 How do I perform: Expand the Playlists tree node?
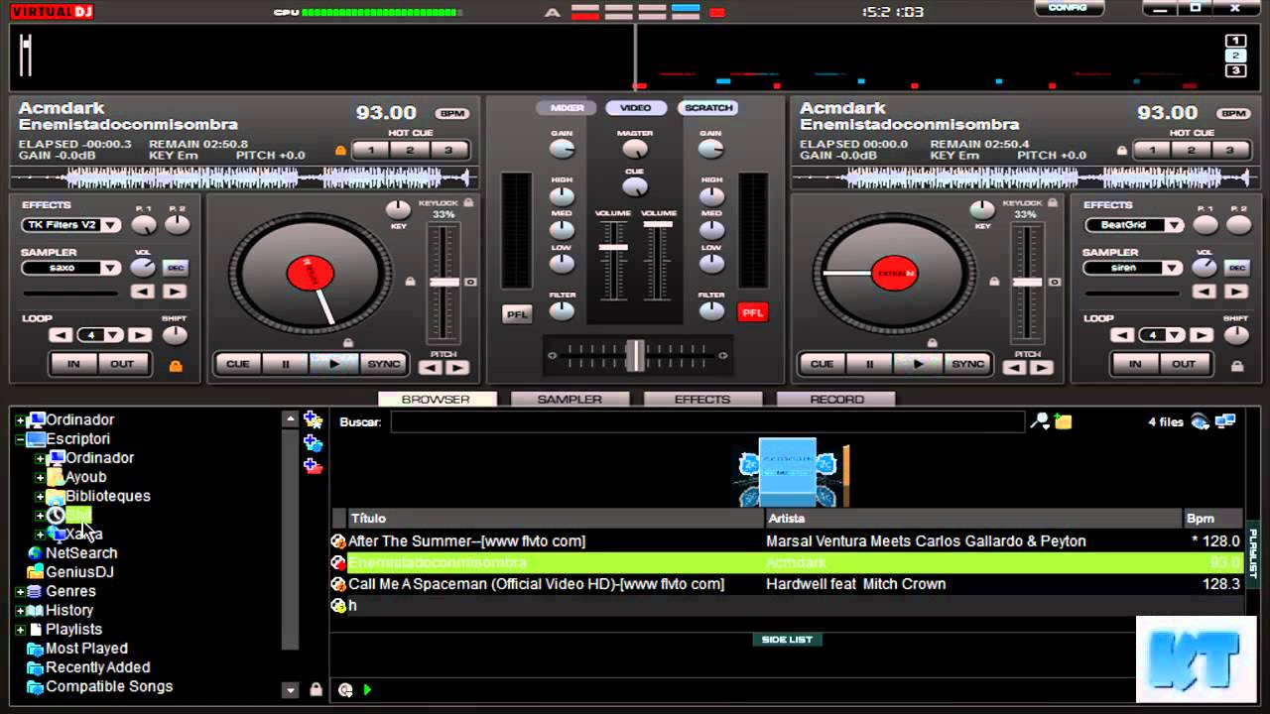click(20, 629)
